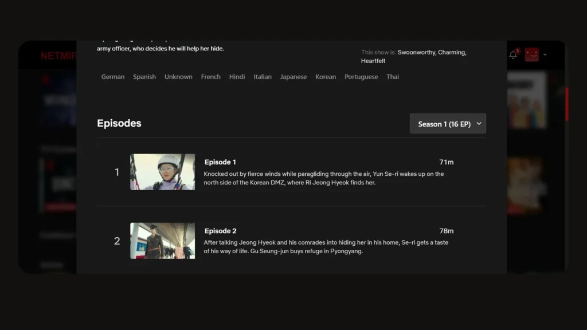Pick the Japanese language option
The height and width of the screenshot is (330, 587).
coord(293,77)
